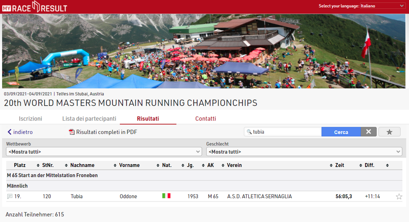Click the Italian flag in Tubia's row
The height and width of the screenshot is (222, 409).
coord(166,196)
